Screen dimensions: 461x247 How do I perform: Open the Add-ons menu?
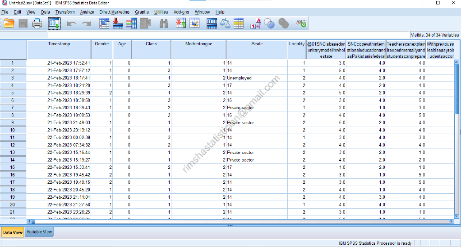[181, 12]
